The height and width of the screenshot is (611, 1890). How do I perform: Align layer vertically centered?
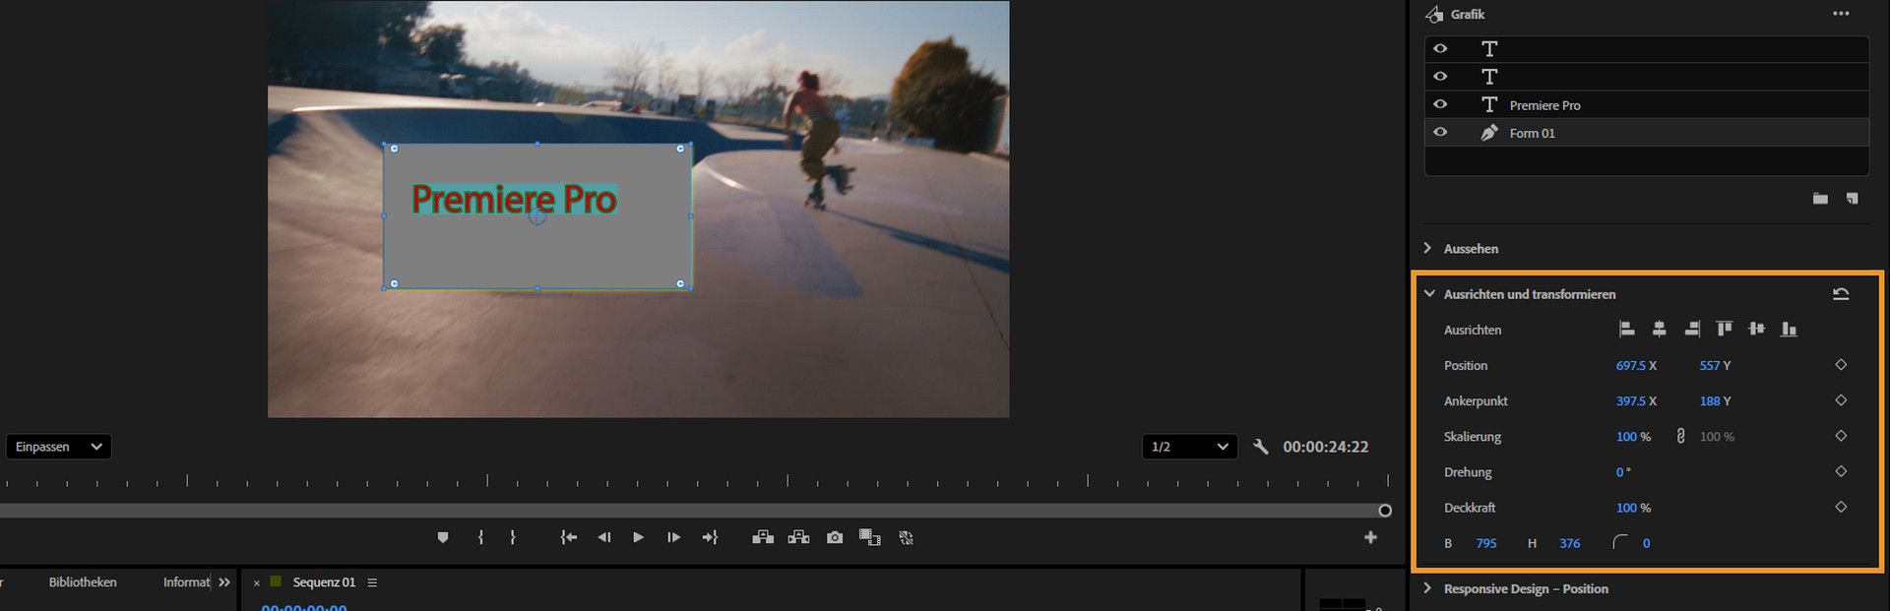coord(1756,329)
